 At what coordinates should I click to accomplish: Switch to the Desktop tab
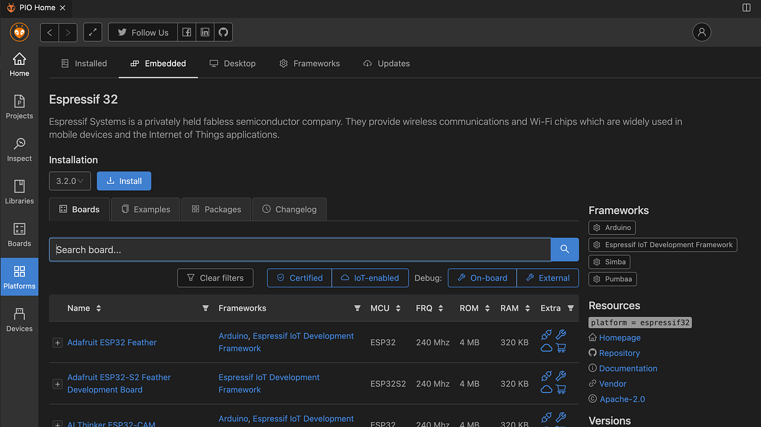point(232,64)
